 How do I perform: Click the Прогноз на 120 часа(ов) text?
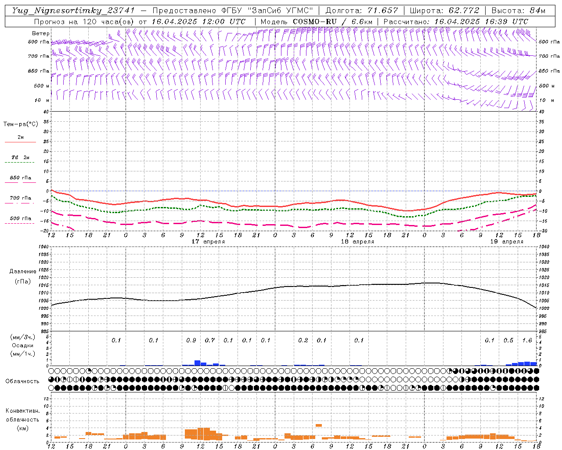click(84, 22)
